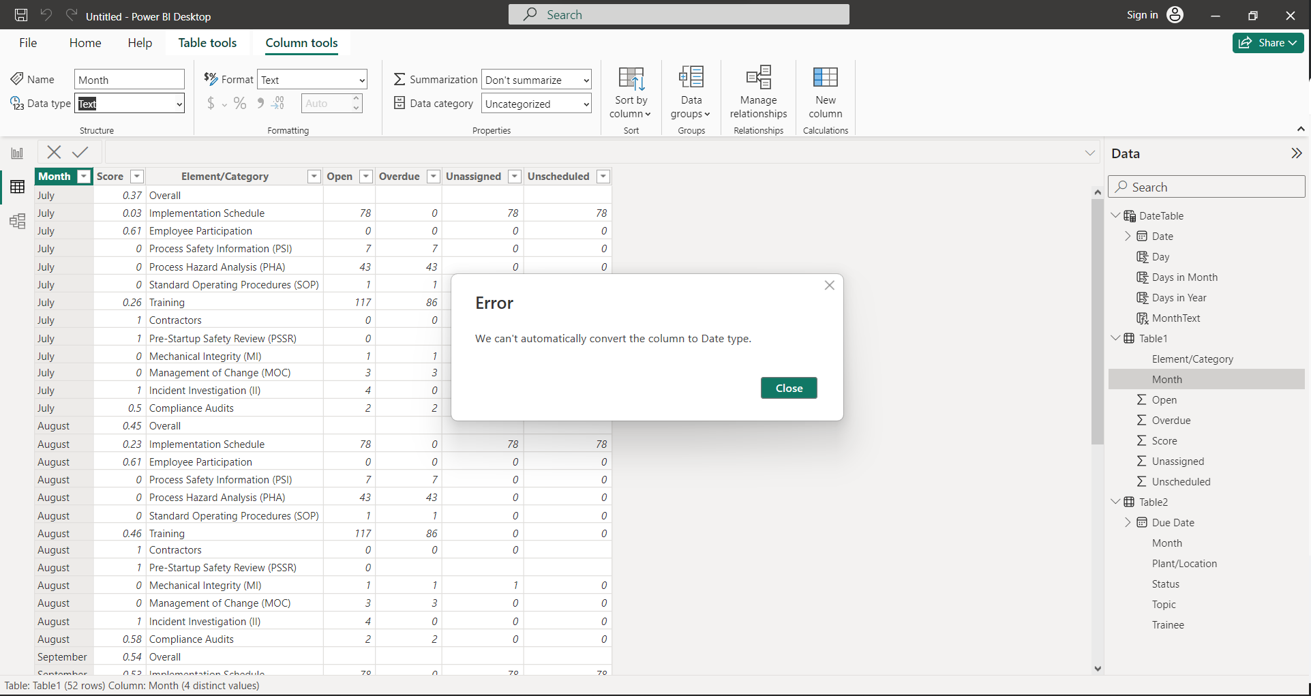Viewport: 1311px width, 696px height.
Task: Click the decimal places icon
Action: (278, 103)
